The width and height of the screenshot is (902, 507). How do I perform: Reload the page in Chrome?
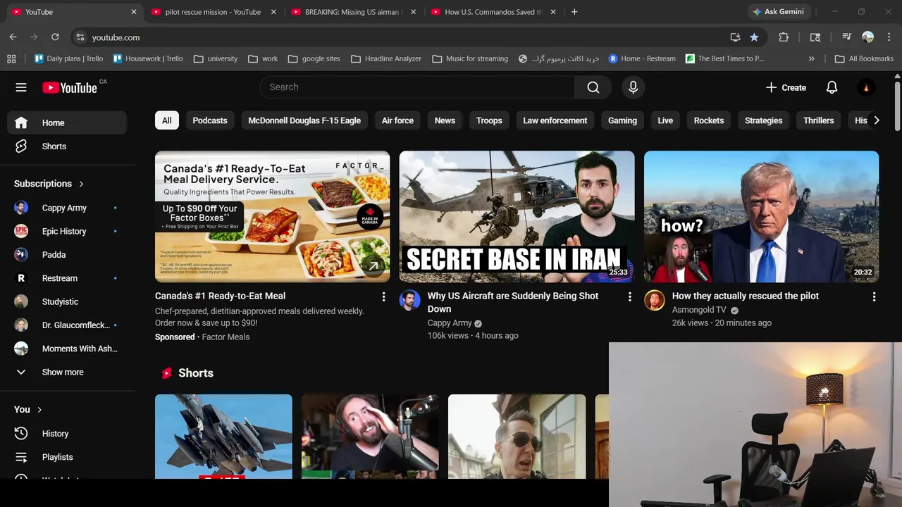point(55,37)
